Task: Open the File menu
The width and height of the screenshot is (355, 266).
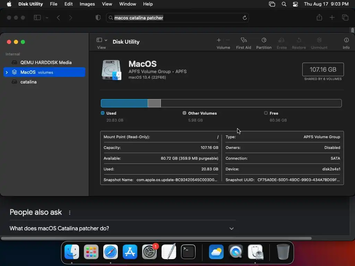Action: (x=54, y=4)
